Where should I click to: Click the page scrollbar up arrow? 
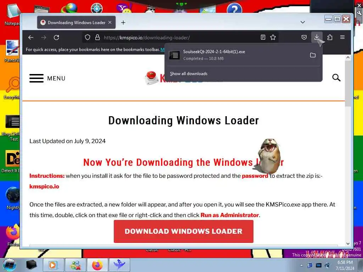pos(348,57)
